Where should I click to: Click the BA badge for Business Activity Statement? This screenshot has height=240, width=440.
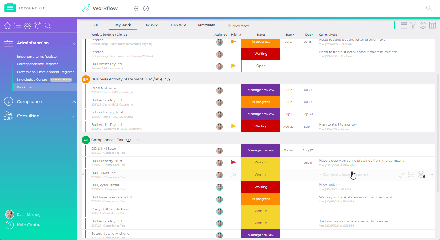point(86,79)
